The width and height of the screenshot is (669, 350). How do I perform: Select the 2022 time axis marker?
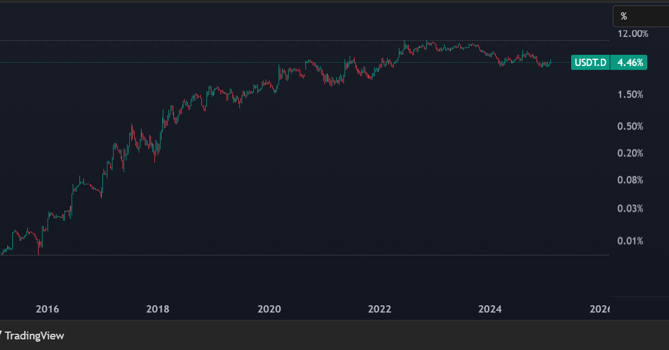(x=379, y=309)
